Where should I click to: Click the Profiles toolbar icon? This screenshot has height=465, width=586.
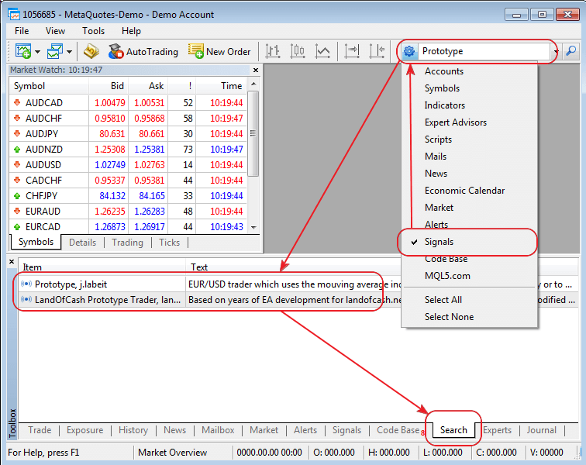click(55, 51)
